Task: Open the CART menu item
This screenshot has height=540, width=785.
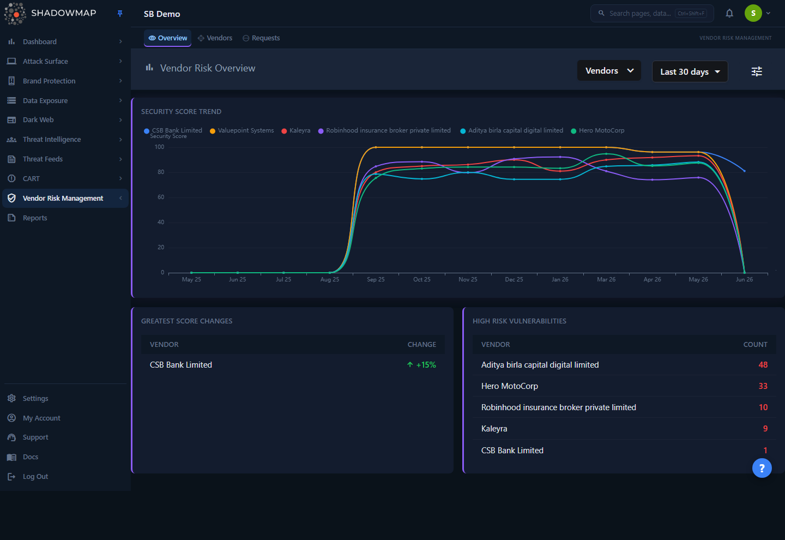Action: (65, 178)
